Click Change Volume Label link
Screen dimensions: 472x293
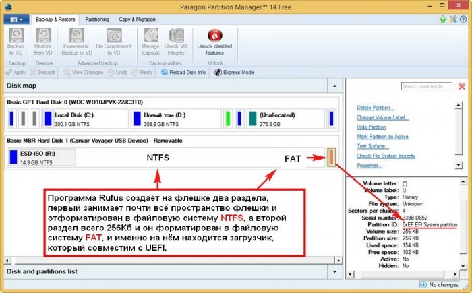382,117
